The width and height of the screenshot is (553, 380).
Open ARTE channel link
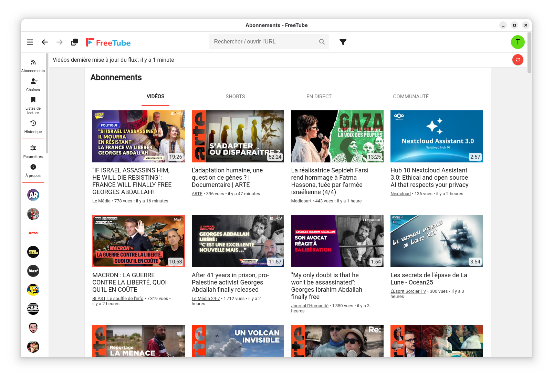(197, 194)
